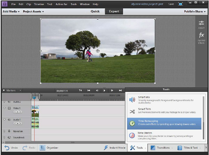This screenshot has height=155, width=209.
Task: Open the Adjust panel icon
Action: 201,23
